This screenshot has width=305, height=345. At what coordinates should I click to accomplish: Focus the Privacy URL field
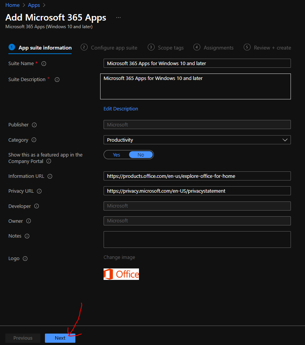(197, 191)
